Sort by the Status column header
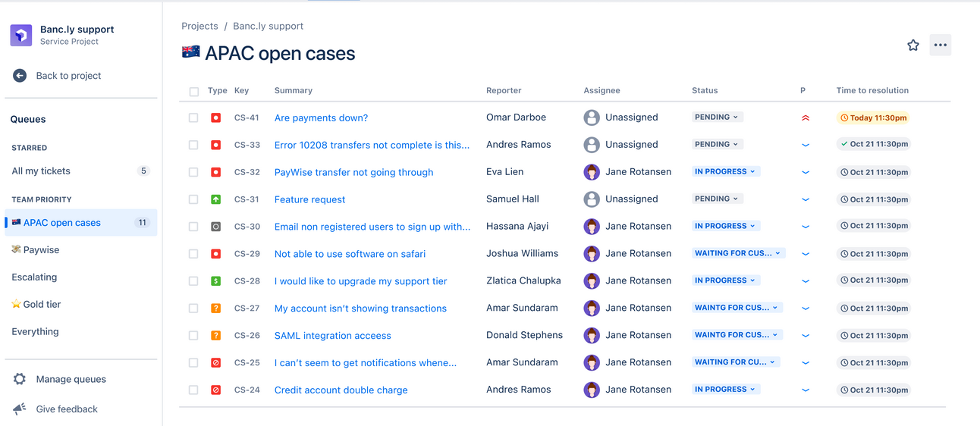980x426 pixels. [x=705, y=90]
